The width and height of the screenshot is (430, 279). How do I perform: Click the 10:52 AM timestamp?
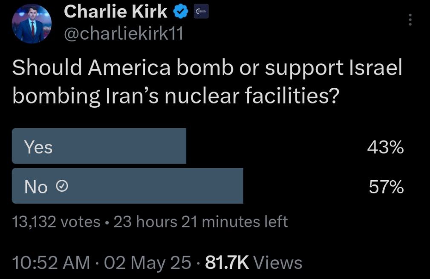[51, 262]
